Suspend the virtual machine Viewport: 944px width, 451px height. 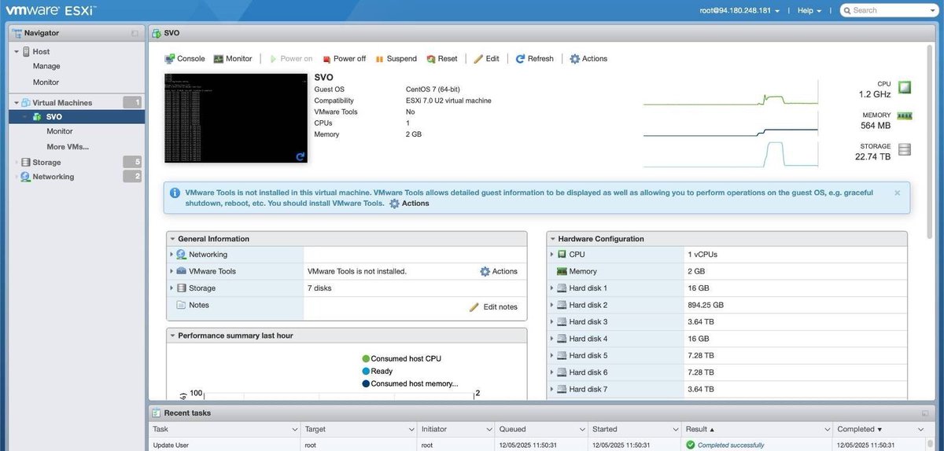click(396, 59)
